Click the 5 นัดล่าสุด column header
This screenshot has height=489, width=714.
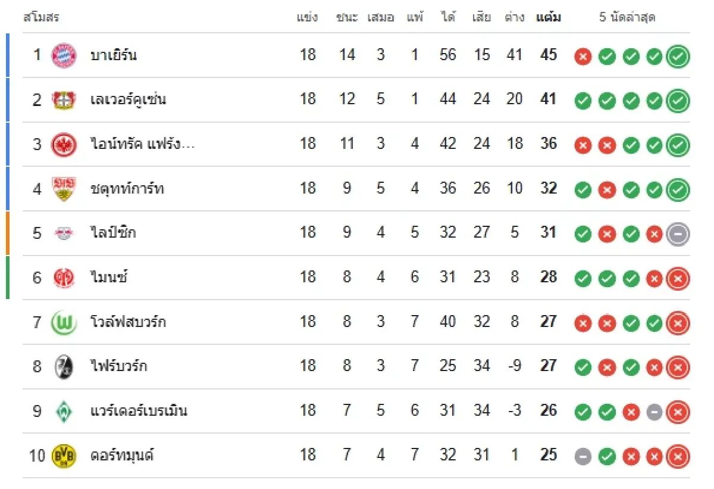(x=627, y=17)
